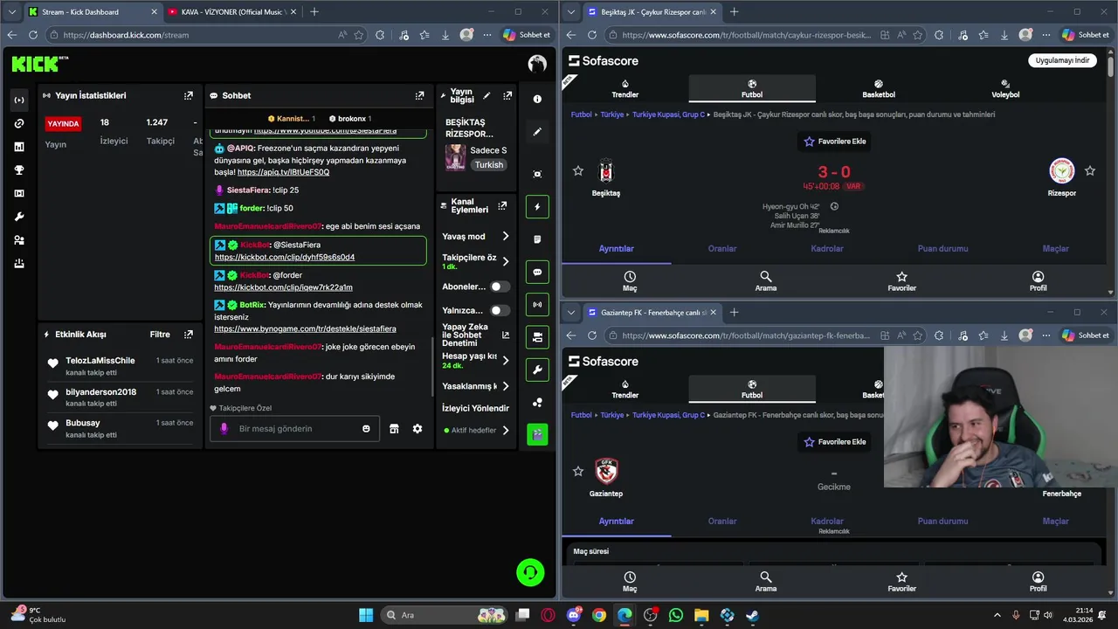Open Kick profile avatar at top right
1118x629 pixels.
537,64
